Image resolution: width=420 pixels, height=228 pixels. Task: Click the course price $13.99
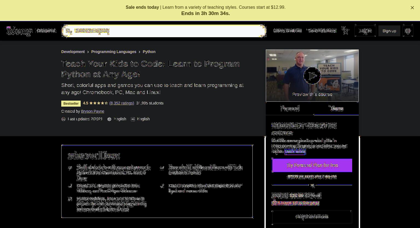pyautogui.click(x=280, y=195)
